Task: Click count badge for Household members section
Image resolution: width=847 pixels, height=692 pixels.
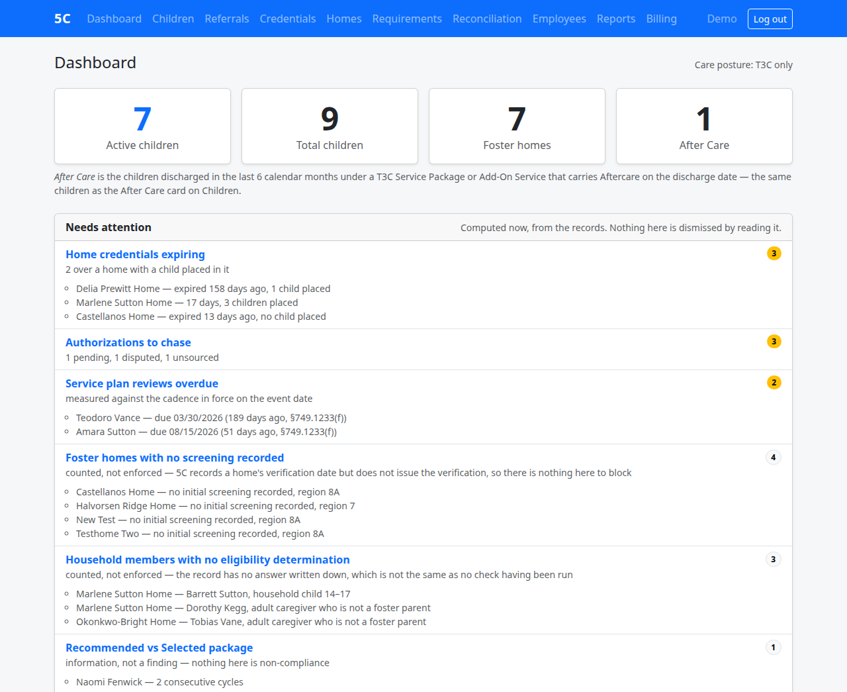Action: pyautogui.click(x=774, y=560)
